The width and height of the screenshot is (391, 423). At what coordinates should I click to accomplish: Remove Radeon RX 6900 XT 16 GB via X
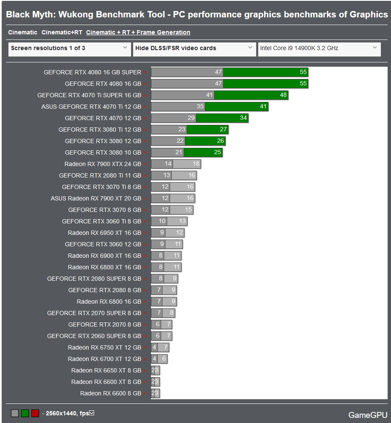point(145,256)
